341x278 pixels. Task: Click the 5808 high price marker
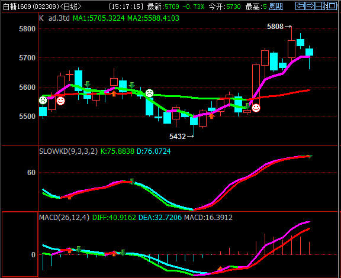point(275,27)
